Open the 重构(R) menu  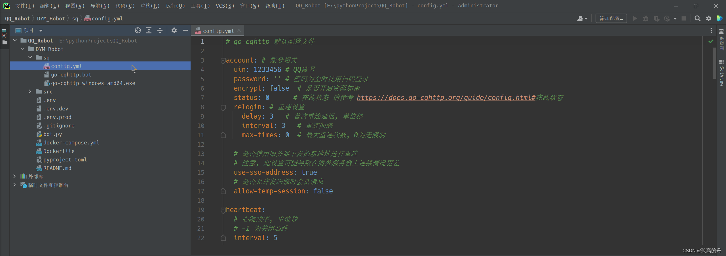coord(150,6)
